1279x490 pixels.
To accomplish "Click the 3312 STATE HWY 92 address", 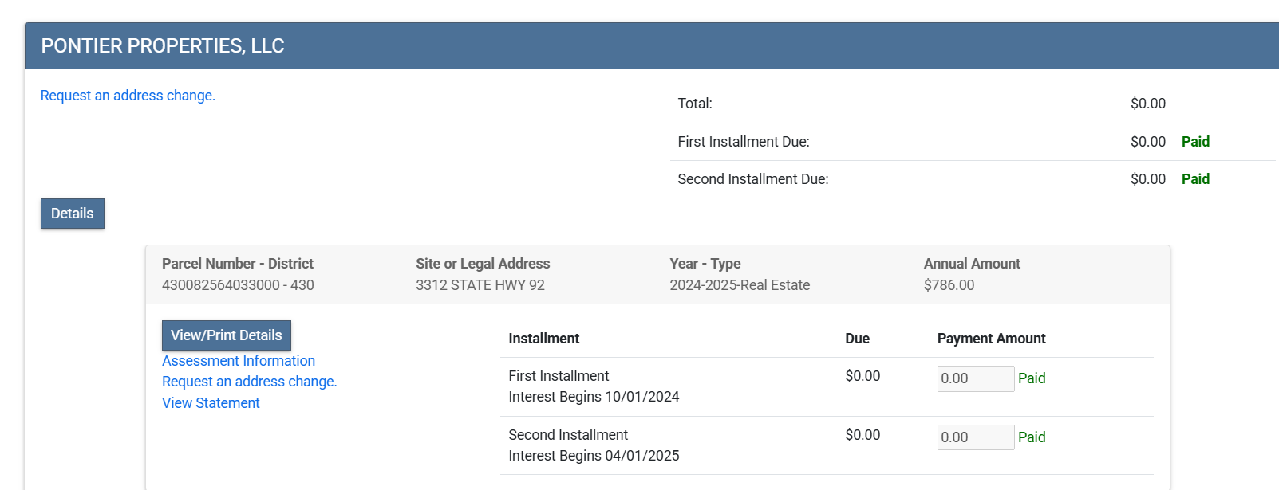I will (480, 285).
